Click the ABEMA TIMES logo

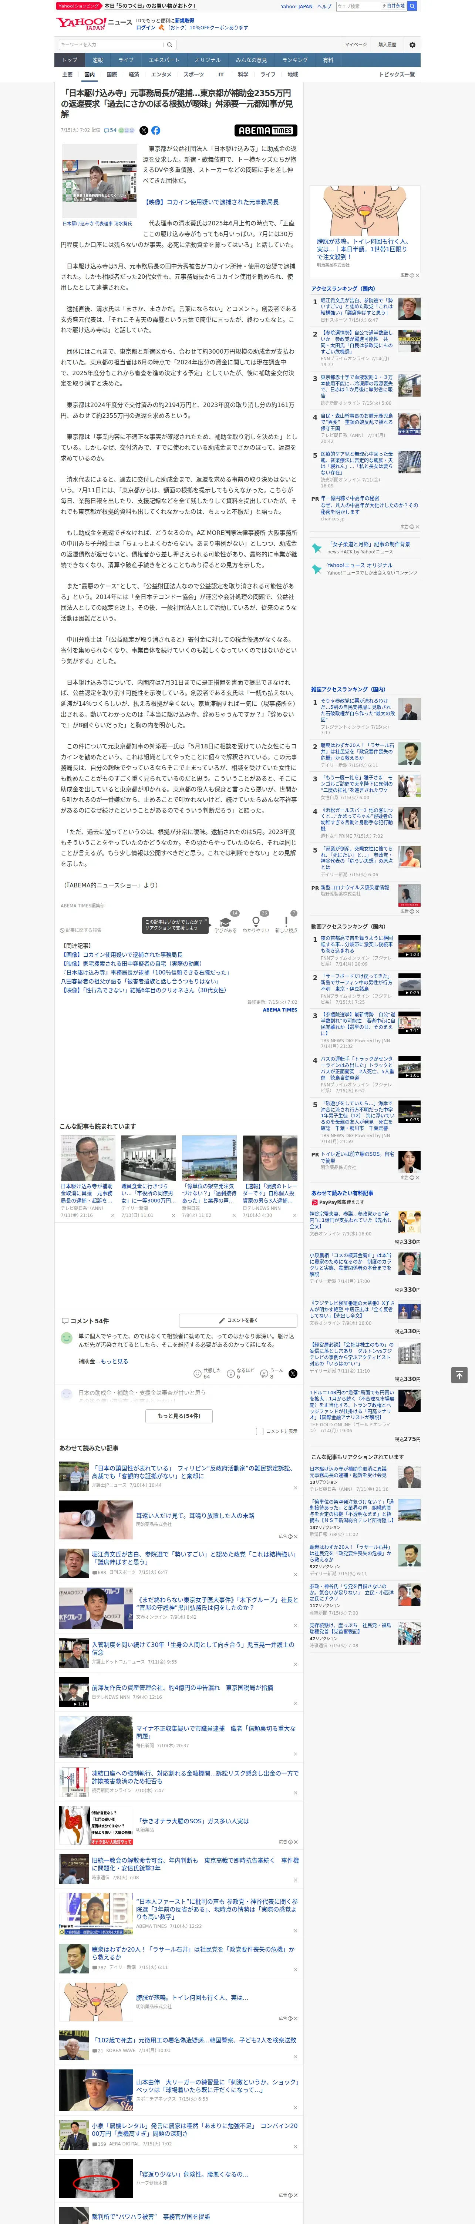click(266, 130)
